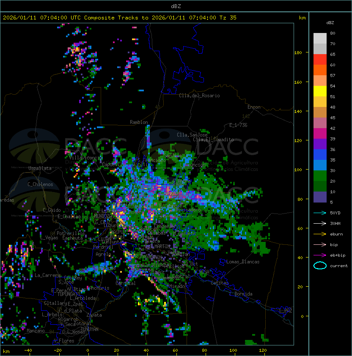Click the 'Potrerillos' map label

coord(71,233)
